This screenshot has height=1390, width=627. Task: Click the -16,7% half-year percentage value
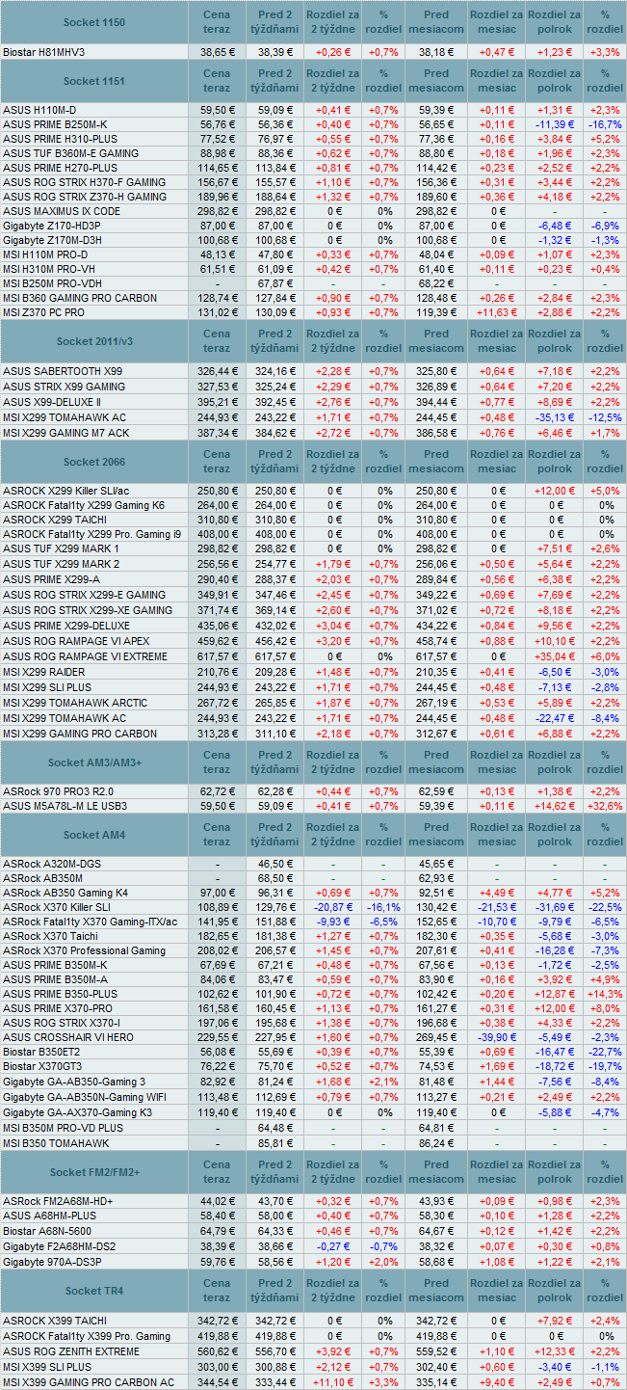pos(604,124)
